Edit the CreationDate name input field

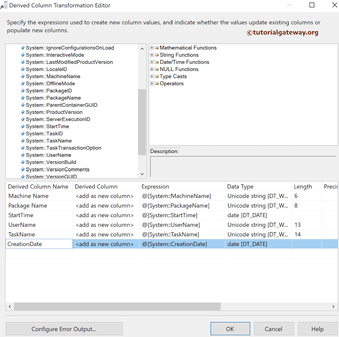39,244
